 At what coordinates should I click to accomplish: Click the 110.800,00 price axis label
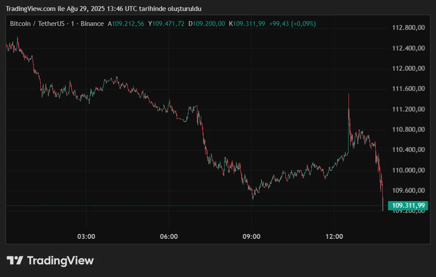coord(408,130)
